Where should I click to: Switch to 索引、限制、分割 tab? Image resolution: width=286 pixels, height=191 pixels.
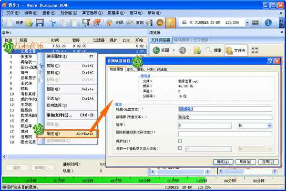click(x=140, y=69)
